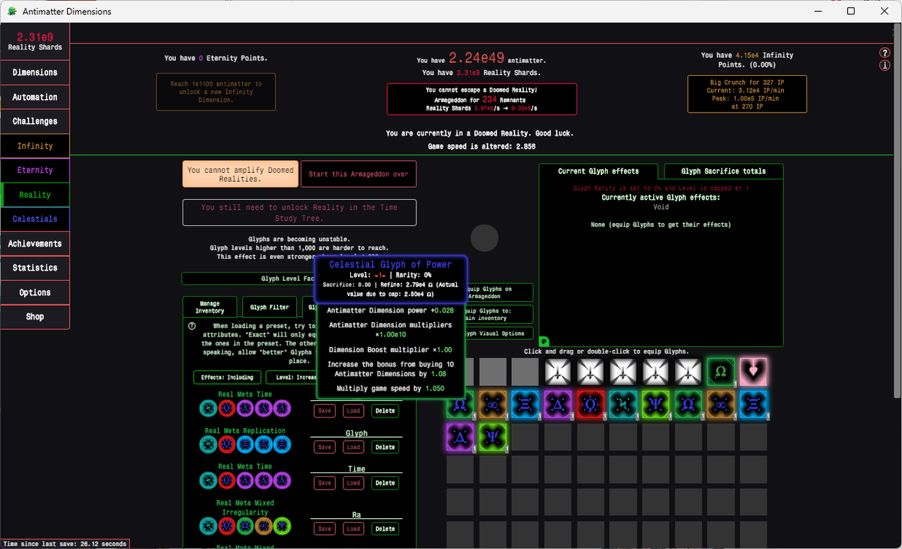The width and height of the screenshot is (902, 549).
Task: Click Armageddon for 234 Remnants button
Action: point(482,99)
